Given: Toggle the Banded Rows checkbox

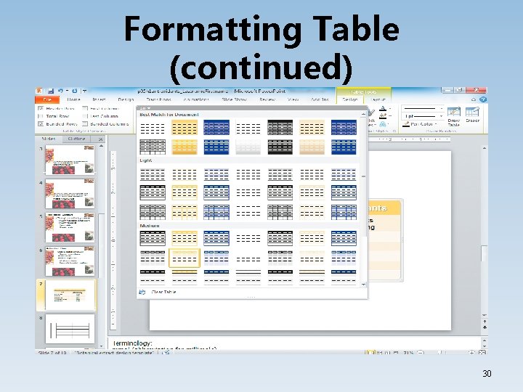Looking at the screenshot, I should click(x=41, y=124).
